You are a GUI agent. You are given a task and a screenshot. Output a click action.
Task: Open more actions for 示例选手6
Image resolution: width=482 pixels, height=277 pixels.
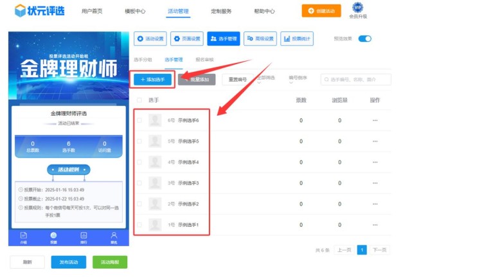[x=375, y=120]
